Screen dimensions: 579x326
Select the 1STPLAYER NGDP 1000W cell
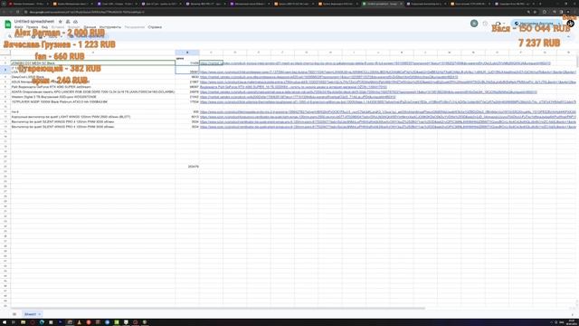pos(92,101)
